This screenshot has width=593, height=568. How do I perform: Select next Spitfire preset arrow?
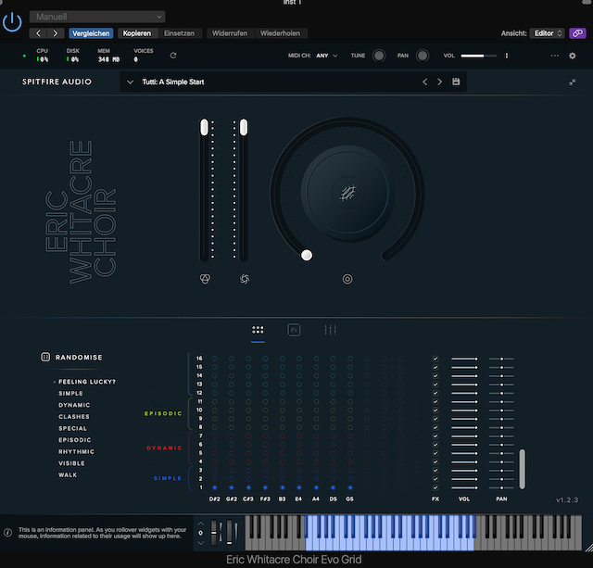(x=439, y=82)
